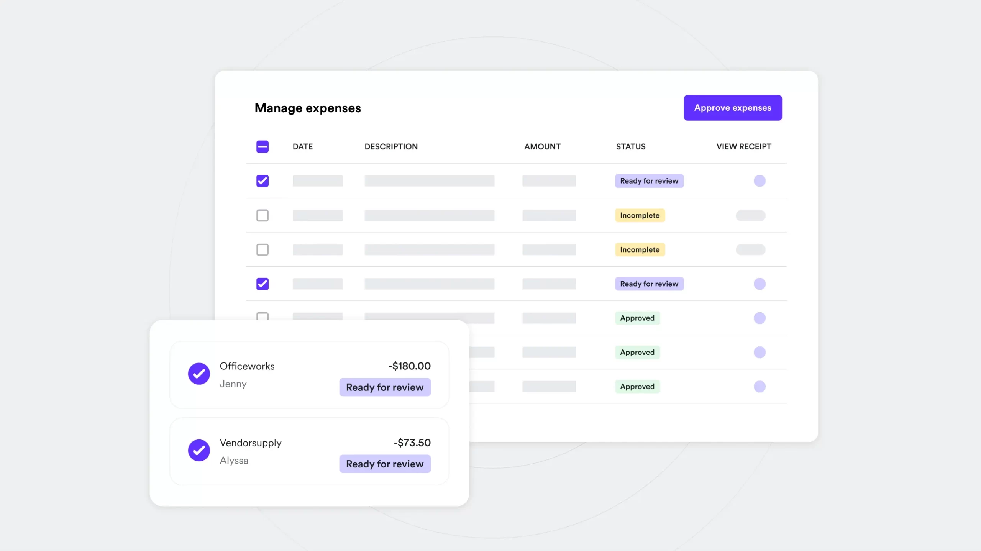View receipt for the first Approved expense

click(760, 318)
